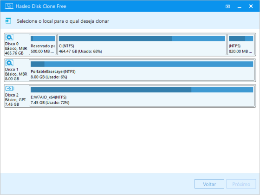Click the PortableBaseLayer usage bar

142,64
